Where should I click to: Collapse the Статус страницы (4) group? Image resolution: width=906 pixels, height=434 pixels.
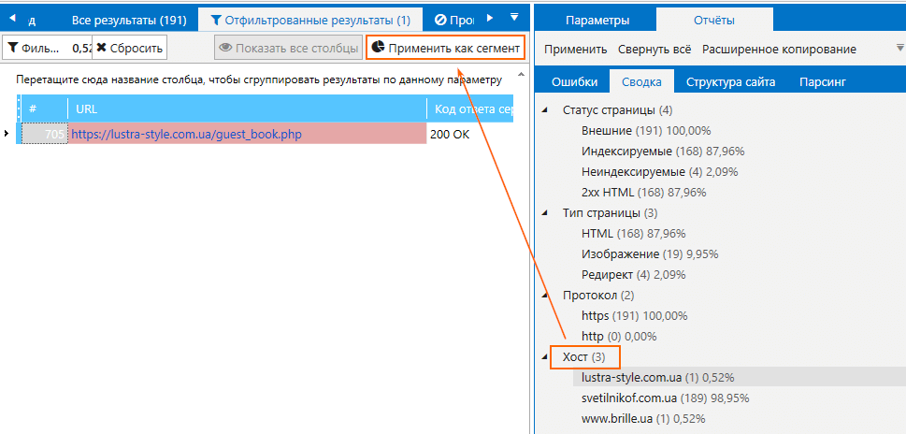tap(544, 109)
